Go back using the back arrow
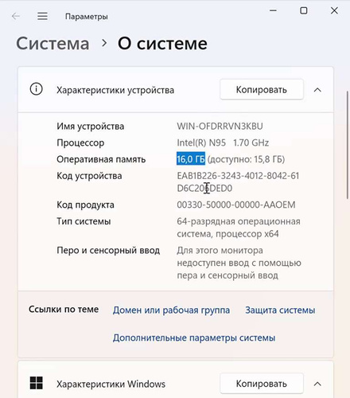The height and width of the screenshot is (398, 350). pyautogui.click(x=16, y=17)
